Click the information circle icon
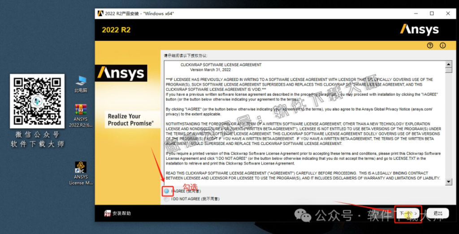The image size is (459, 234). [442, 45]
